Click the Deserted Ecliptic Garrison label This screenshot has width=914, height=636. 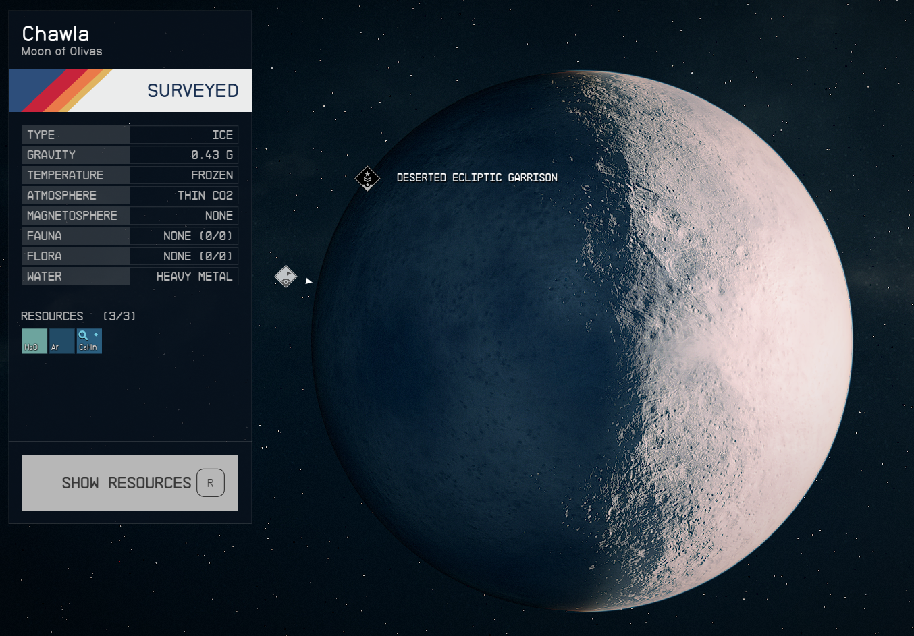(477, 177)
